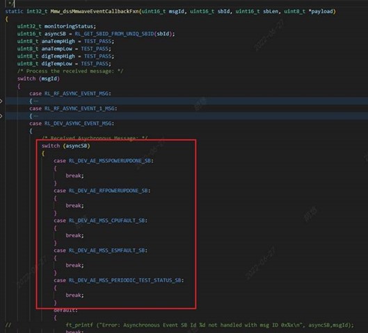Click the digTempLow variable name
The width and height of the screenshot is (368, 333).
[x=57, y=64]
